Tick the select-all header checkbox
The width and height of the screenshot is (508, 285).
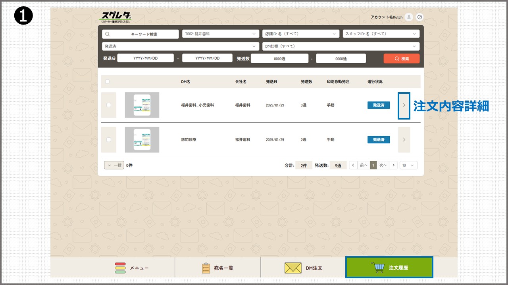(107, 82)
